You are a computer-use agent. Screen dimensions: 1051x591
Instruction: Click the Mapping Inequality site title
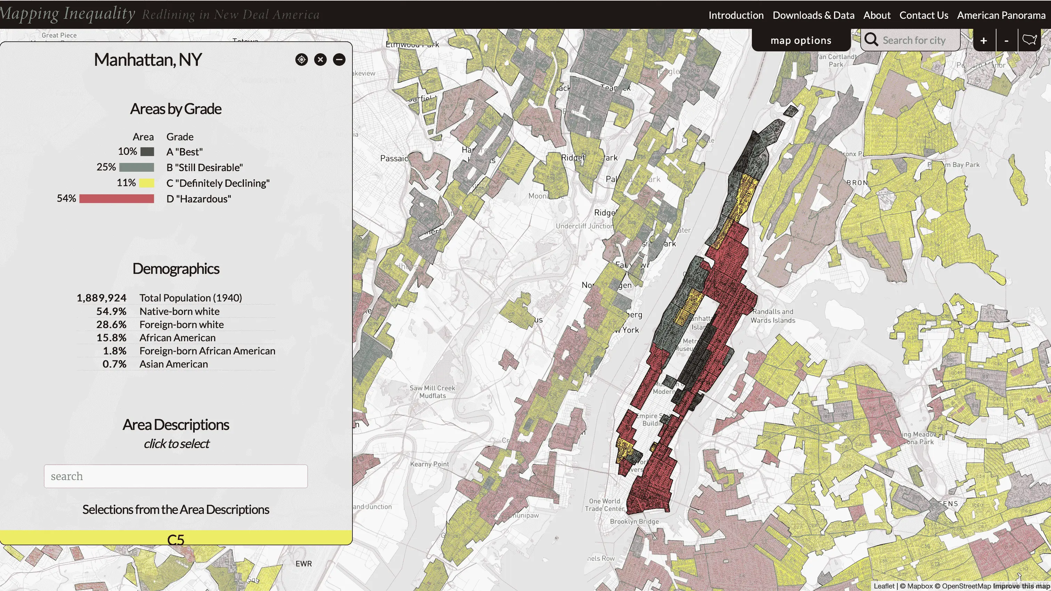tap(67, 14)
